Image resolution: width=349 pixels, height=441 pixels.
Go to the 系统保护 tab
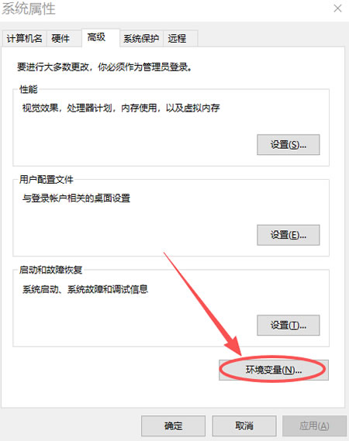(141, 39)
